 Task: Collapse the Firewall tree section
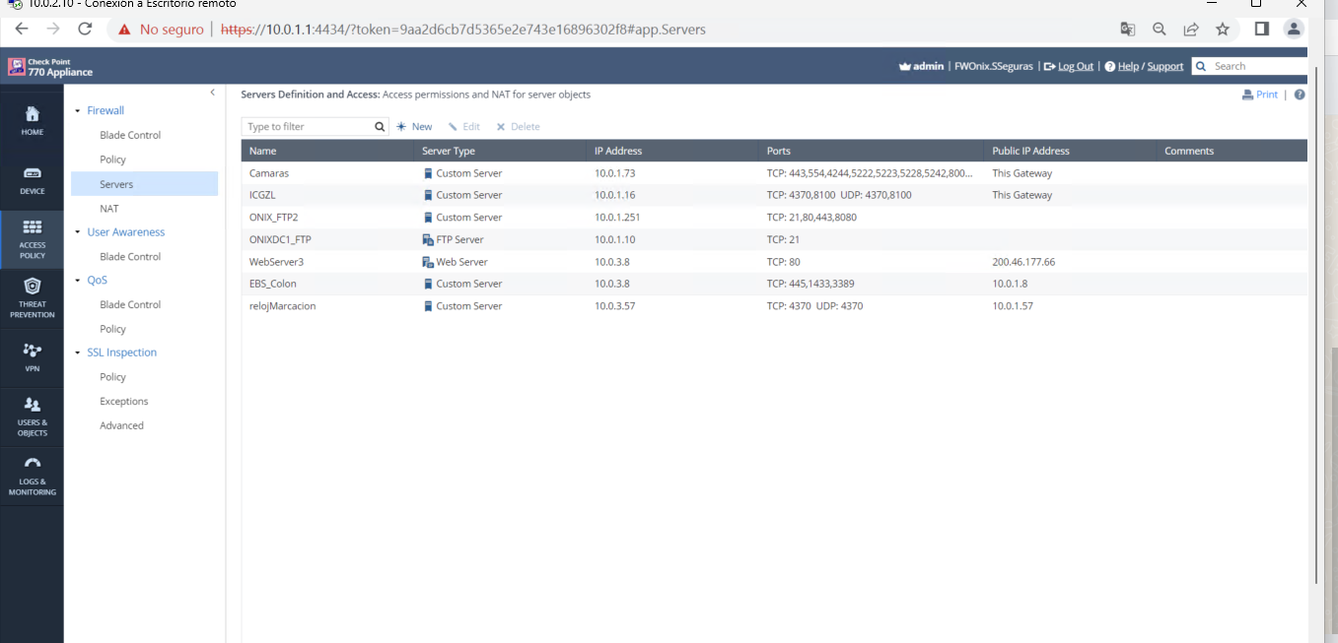point(78,111)
